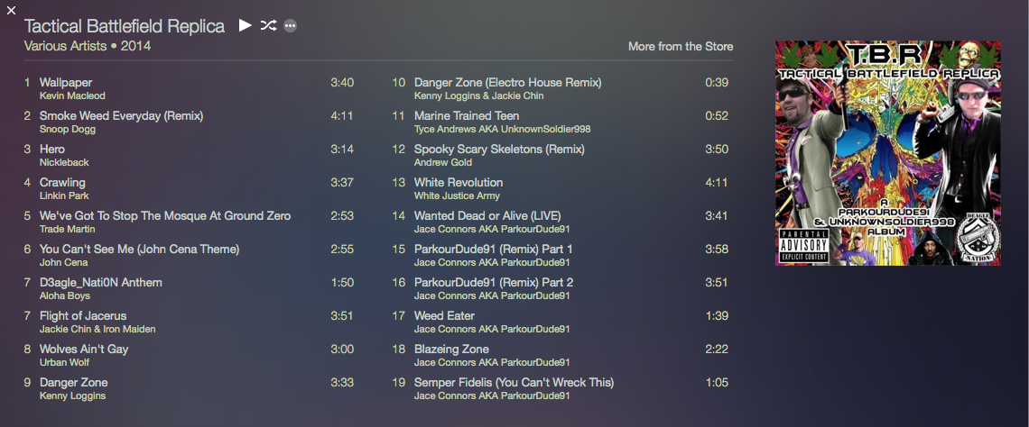Screen dimensions: 1029x427
Task: Select track Blazeing Zone
Action: [x=451, y=349]
